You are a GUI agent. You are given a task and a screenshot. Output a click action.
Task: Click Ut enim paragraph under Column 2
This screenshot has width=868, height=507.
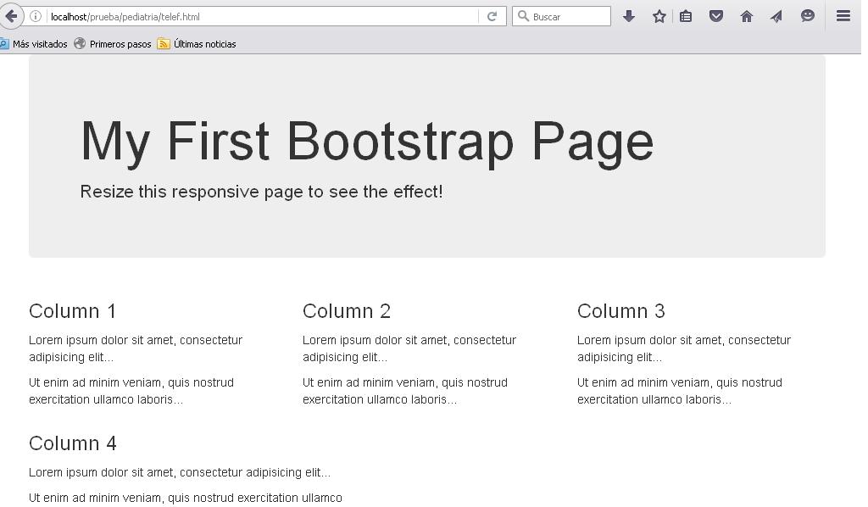[404, 391]
